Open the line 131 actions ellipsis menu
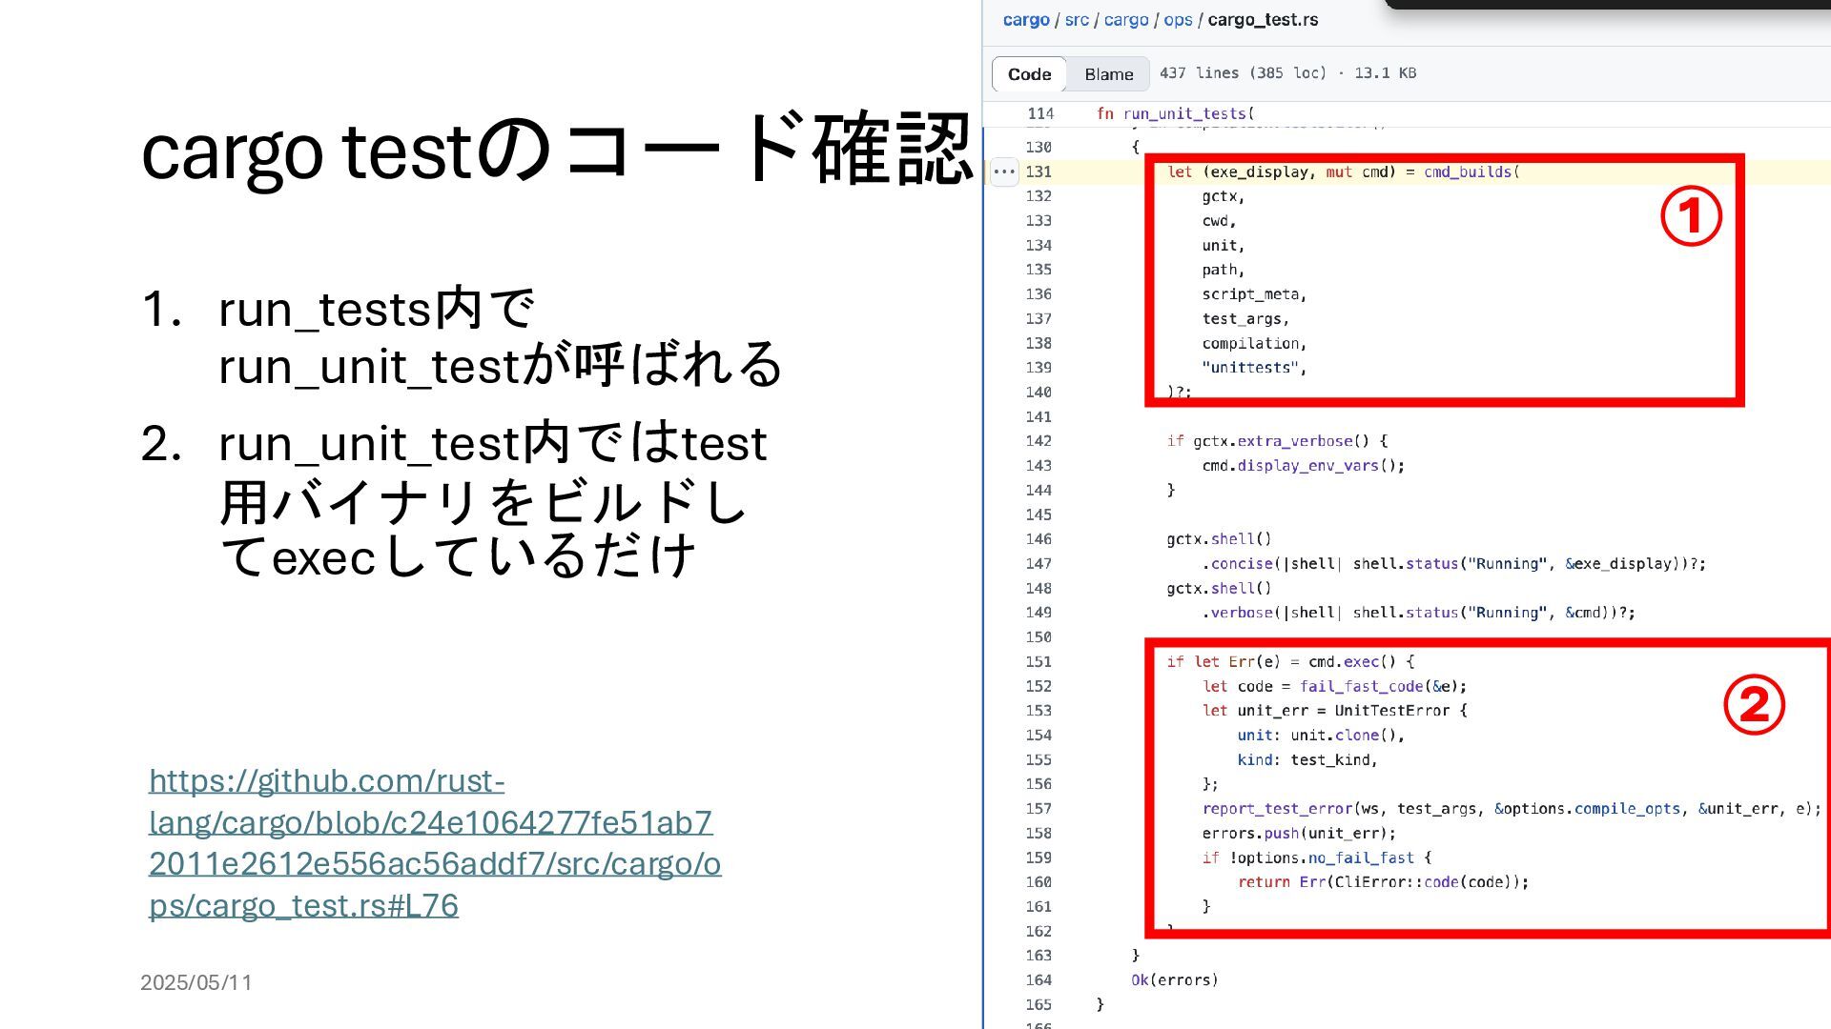Image resolution: width=1831 pixels, height=1029 pixels. (x=1004, y=172)
